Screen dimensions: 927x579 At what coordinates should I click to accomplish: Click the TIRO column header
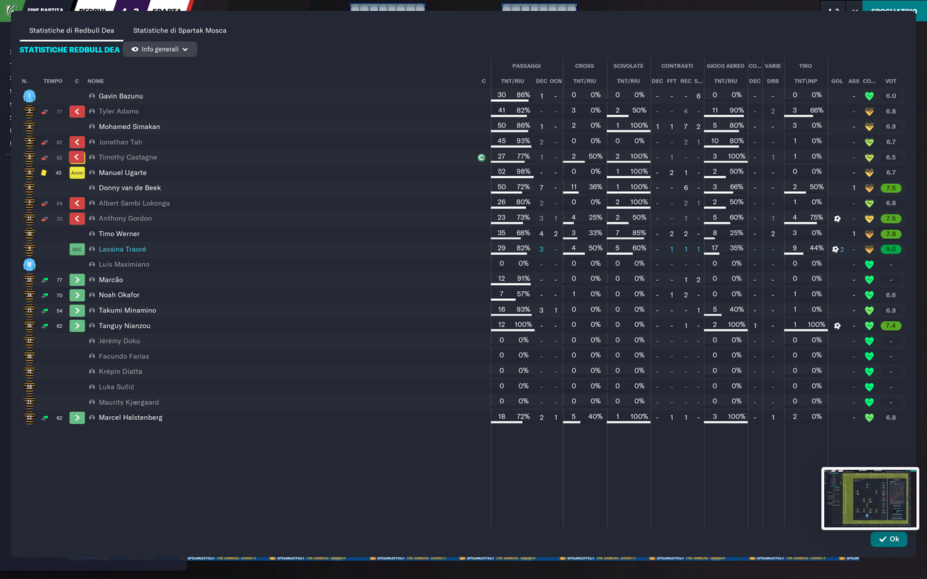click(805, 66)
